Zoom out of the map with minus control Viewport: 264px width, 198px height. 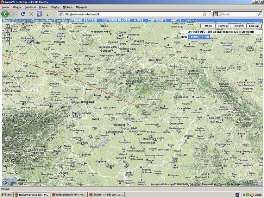tap(8, 43)
